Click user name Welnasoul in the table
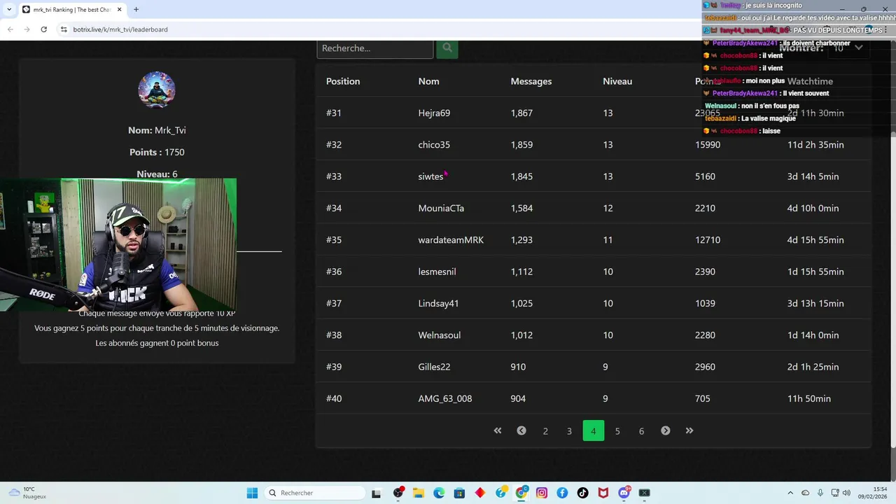 coord(440,335)
